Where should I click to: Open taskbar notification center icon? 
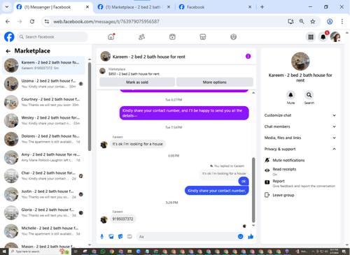(x=344, y=252)
